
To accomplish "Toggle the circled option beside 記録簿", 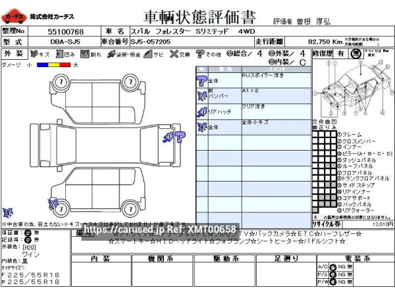I will (28, 240).
